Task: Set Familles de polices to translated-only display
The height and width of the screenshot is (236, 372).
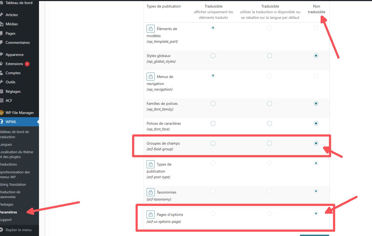Action: coord(213,103)
